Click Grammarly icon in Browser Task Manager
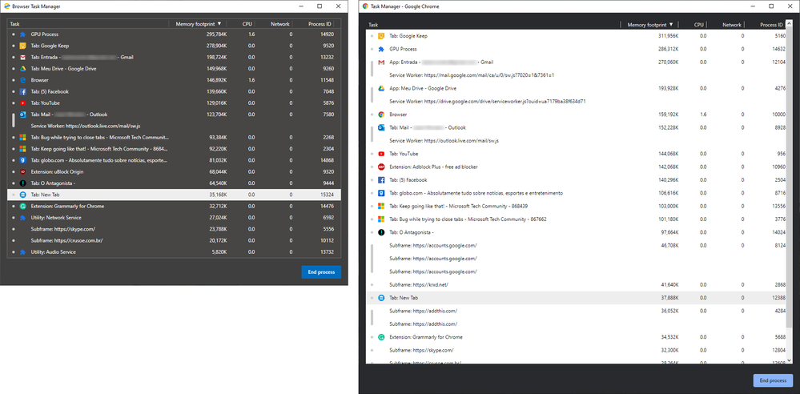Image resolution: width=800 pixels, height=394 pixels. pyautogui.click(x=22, y=206)
